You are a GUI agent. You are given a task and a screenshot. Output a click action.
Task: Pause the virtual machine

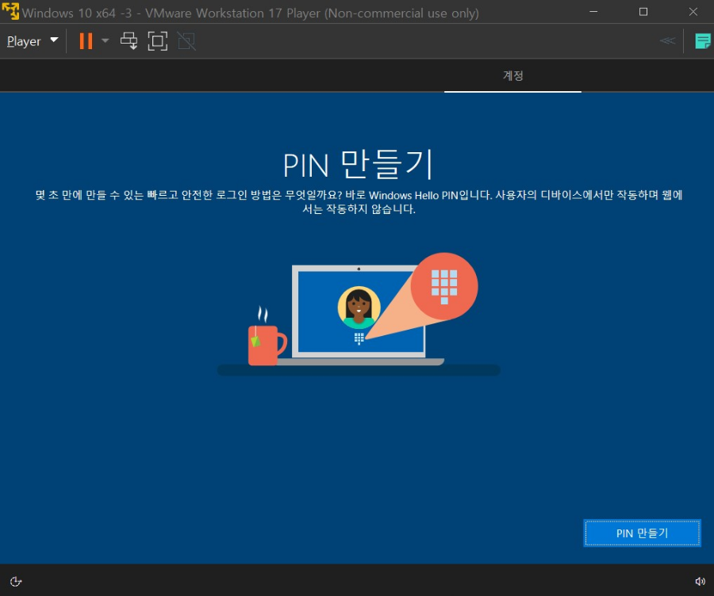(x=86, y=41)
